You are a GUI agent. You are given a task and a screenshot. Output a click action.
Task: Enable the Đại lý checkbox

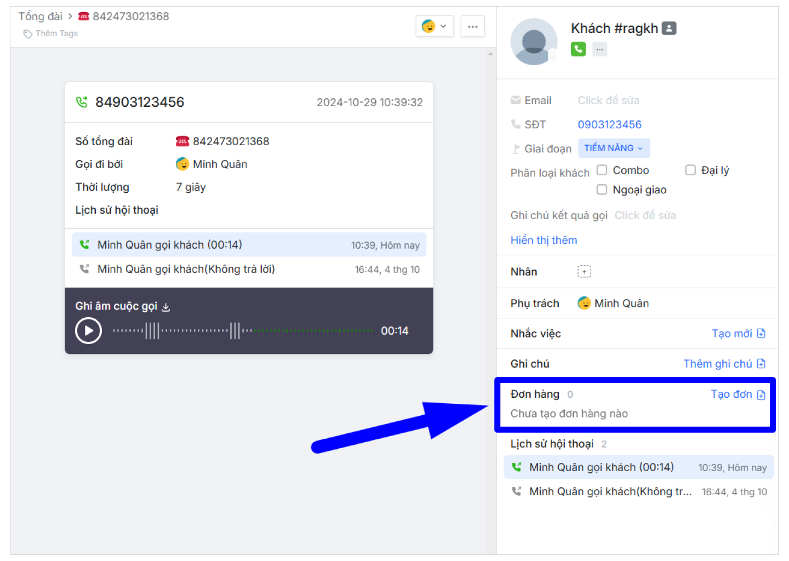[x=690, y=170]
